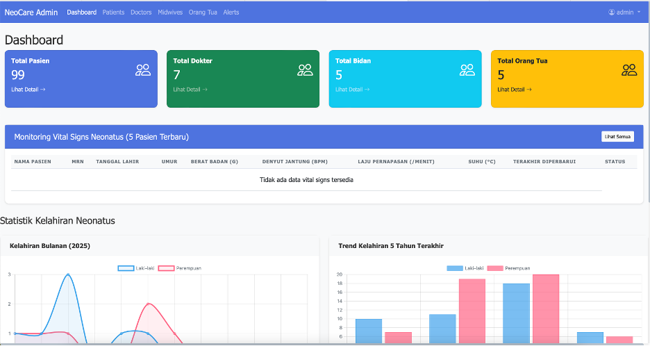Toggle Perempuan legend in Kelahiran Bulanan chart
This screenshot has width=650, height=346.
pyautogui.click(x=179, y=268)
